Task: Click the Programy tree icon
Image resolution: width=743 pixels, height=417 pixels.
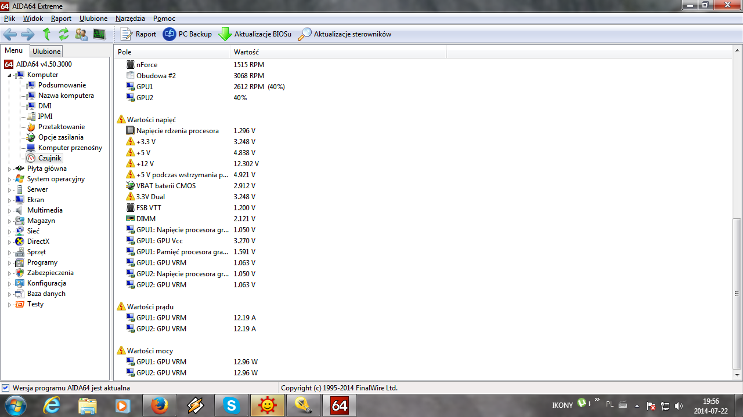Action: click(x=20, y=262)
